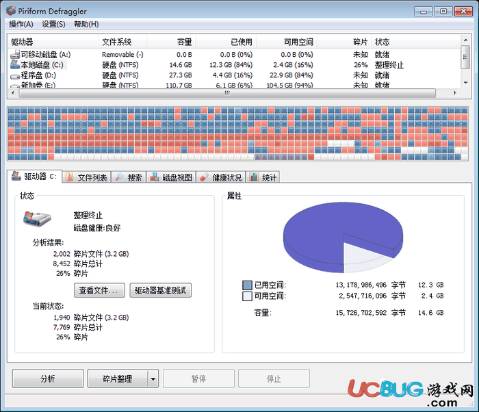The width and height of the screenshot is (479, 412).
Task: Click the 分析 button
Action: point(48,378)
